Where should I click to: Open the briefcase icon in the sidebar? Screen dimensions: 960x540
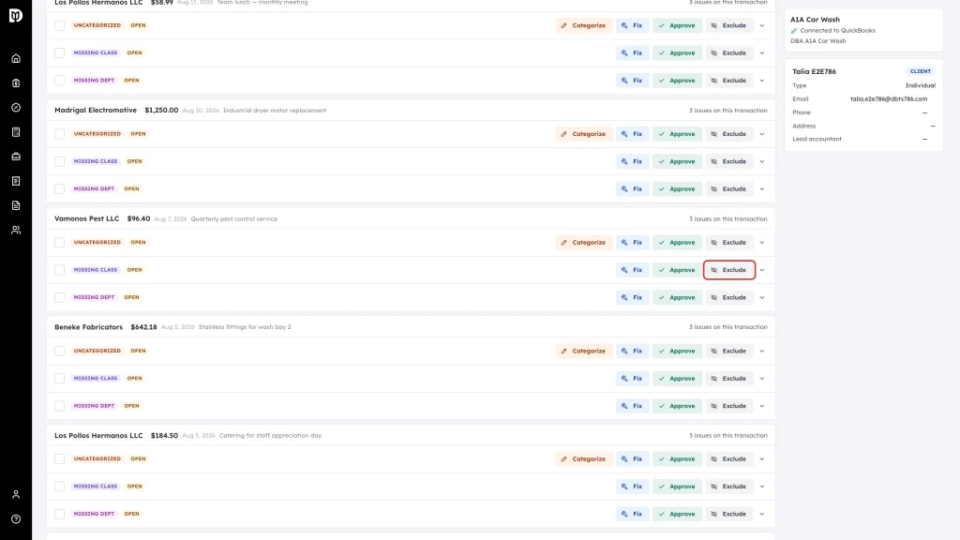(16, 157)
